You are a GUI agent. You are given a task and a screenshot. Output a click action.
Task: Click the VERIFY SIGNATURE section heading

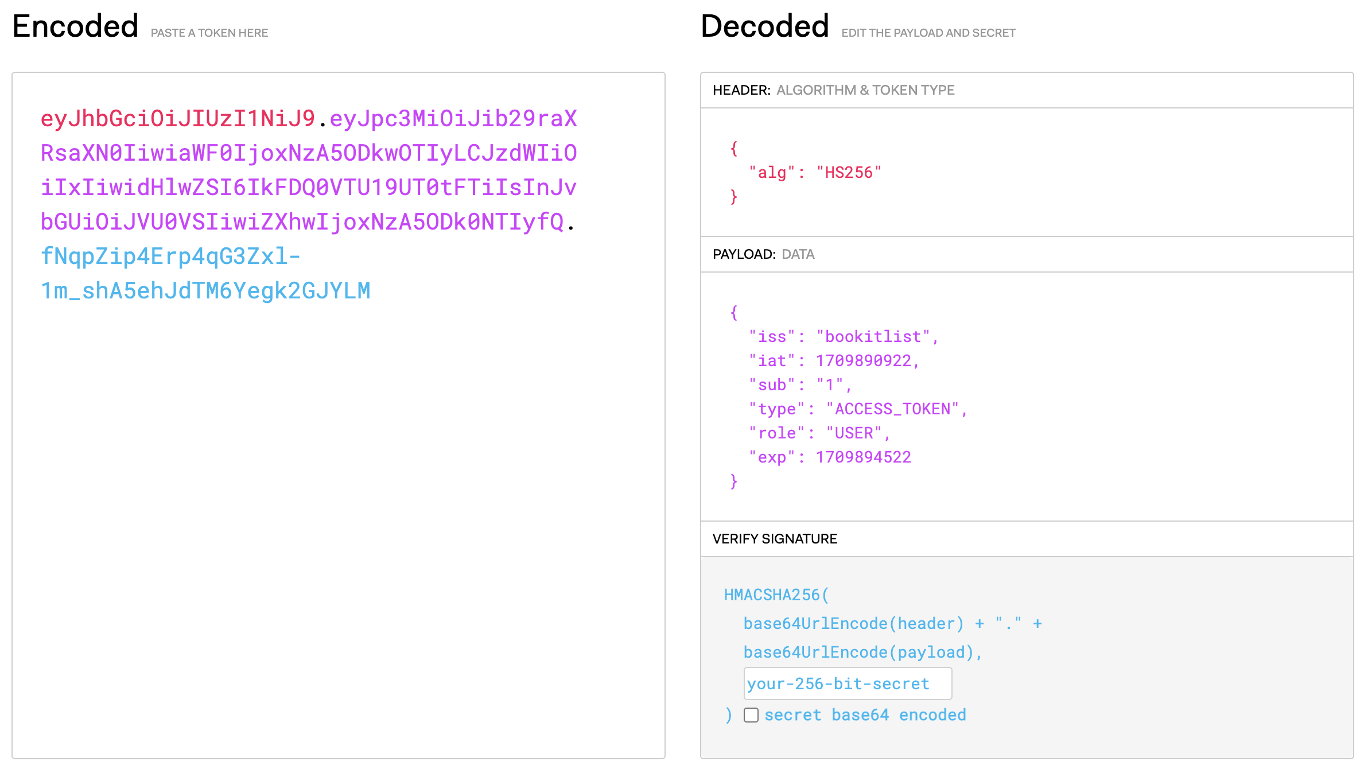pyautogui.click(x=775, y=539)
